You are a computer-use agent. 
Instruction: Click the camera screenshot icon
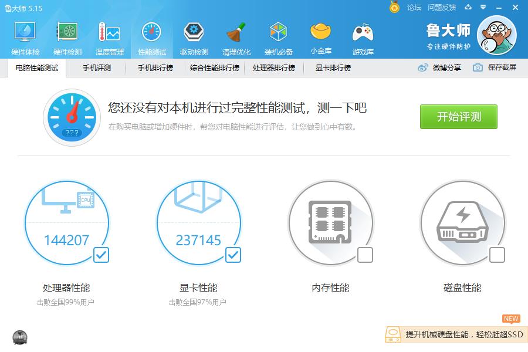click(478, 67)
